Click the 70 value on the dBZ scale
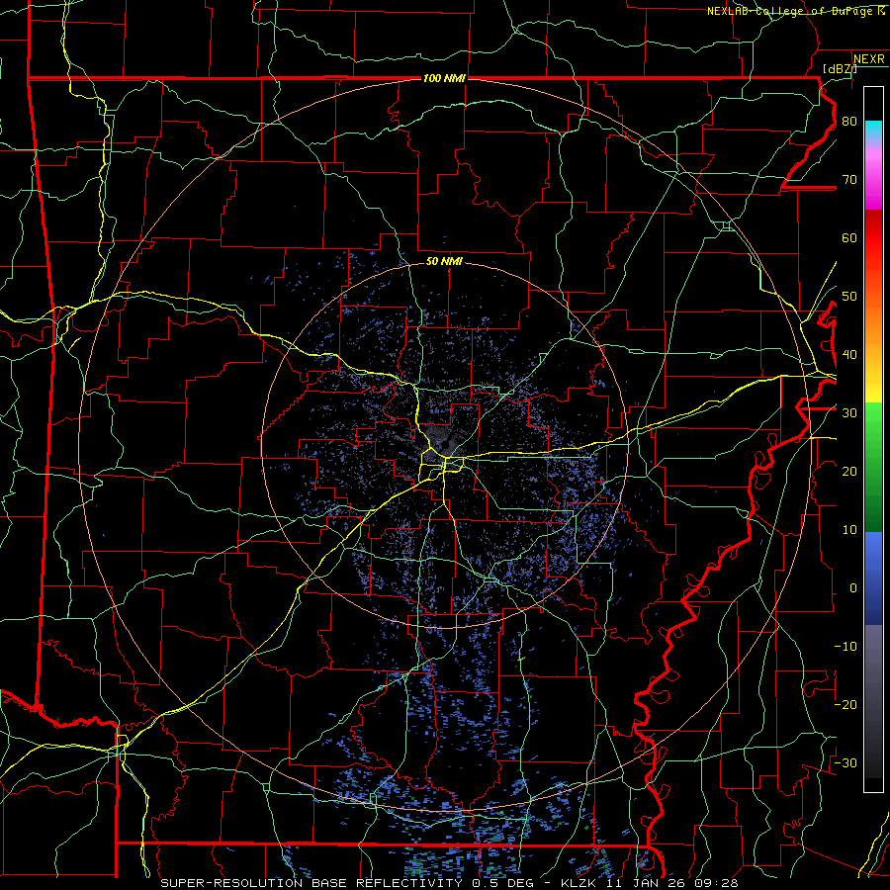The width and height of the screenshot is (890, 890). pos(849,180)
